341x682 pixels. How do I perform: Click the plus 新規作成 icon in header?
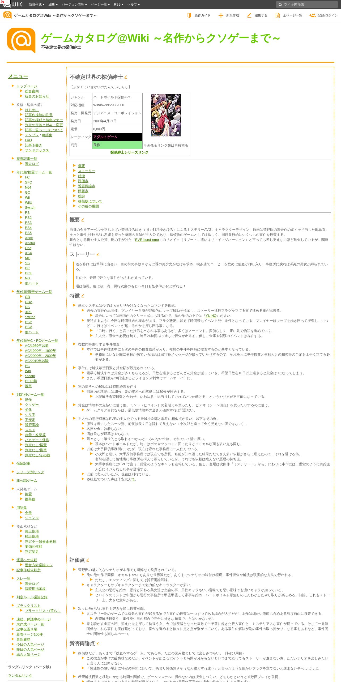coord(221,15)
